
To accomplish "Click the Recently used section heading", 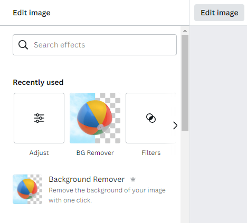I will click(x=38, y=82).
